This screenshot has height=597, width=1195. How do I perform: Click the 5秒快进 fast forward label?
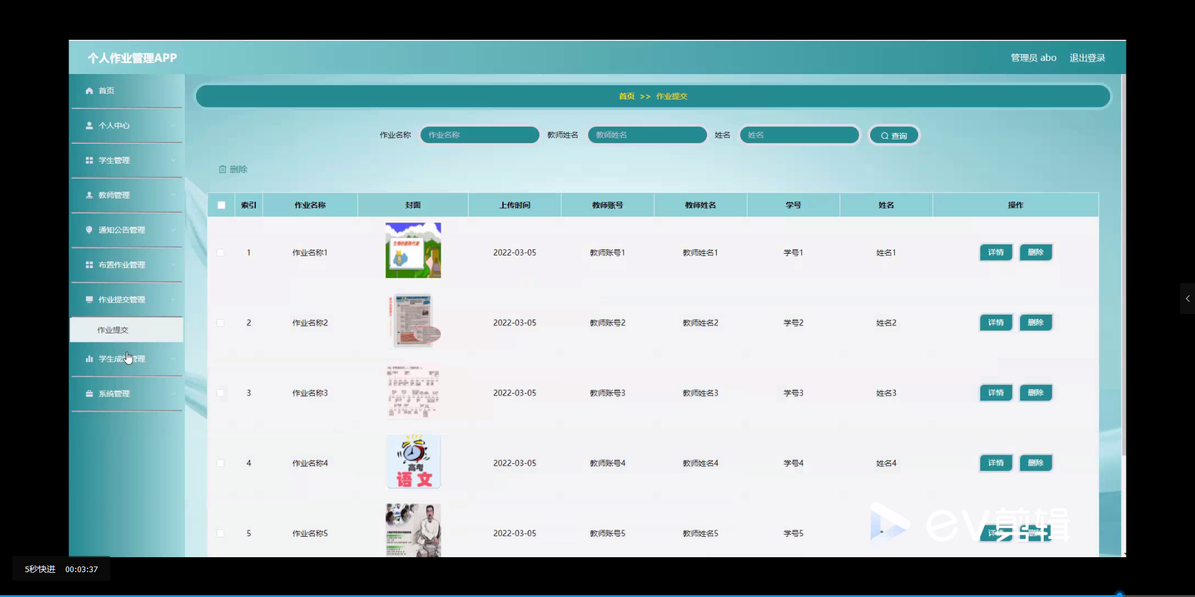40,569
